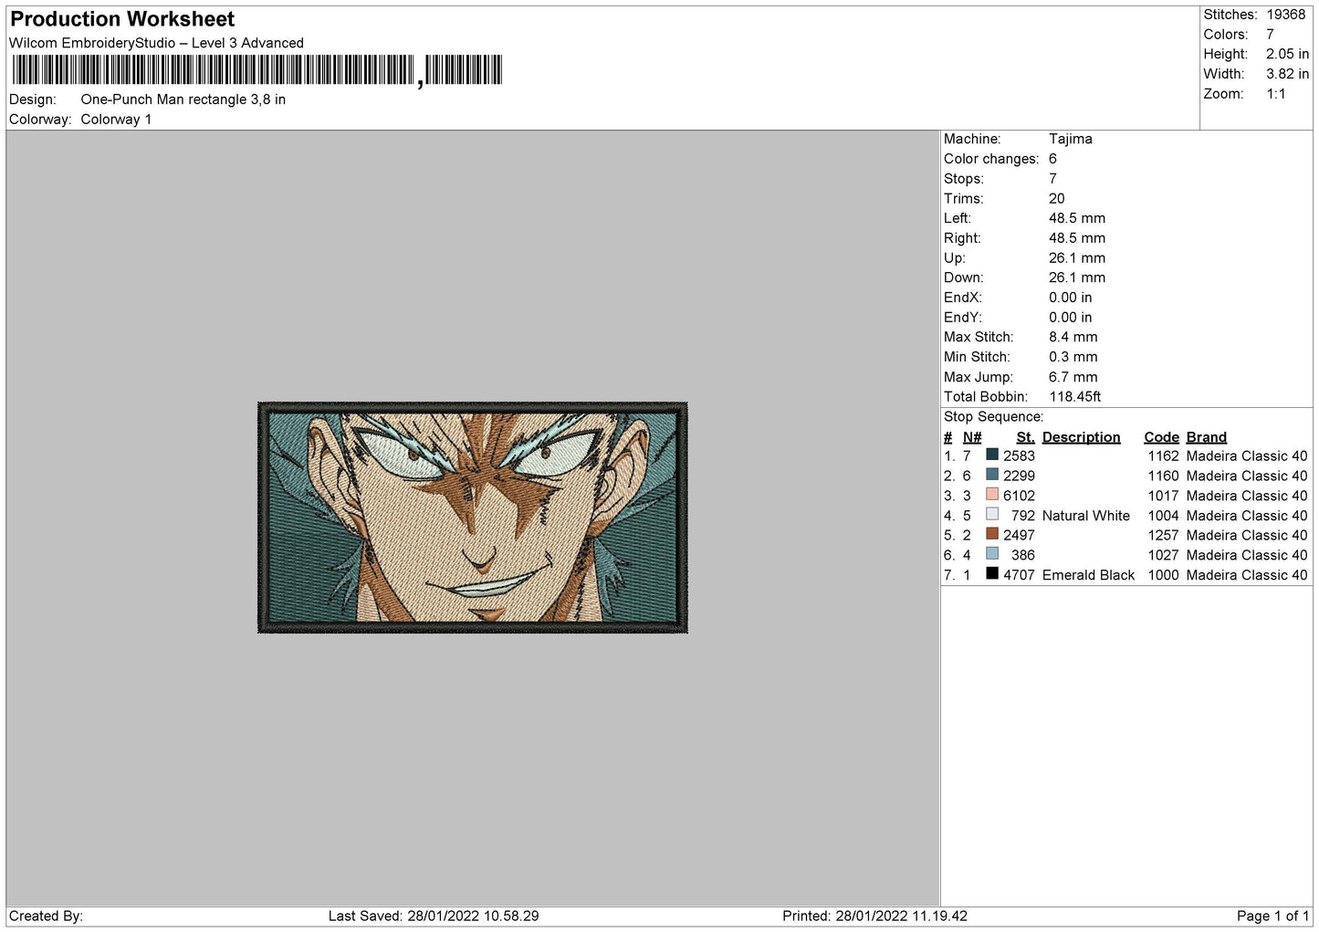
Task: Click the 'Stop Sequence:' label
Action: [993, 417]
